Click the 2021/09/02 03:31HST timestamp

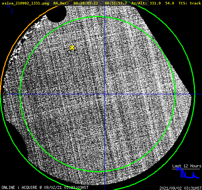[180, 188]
